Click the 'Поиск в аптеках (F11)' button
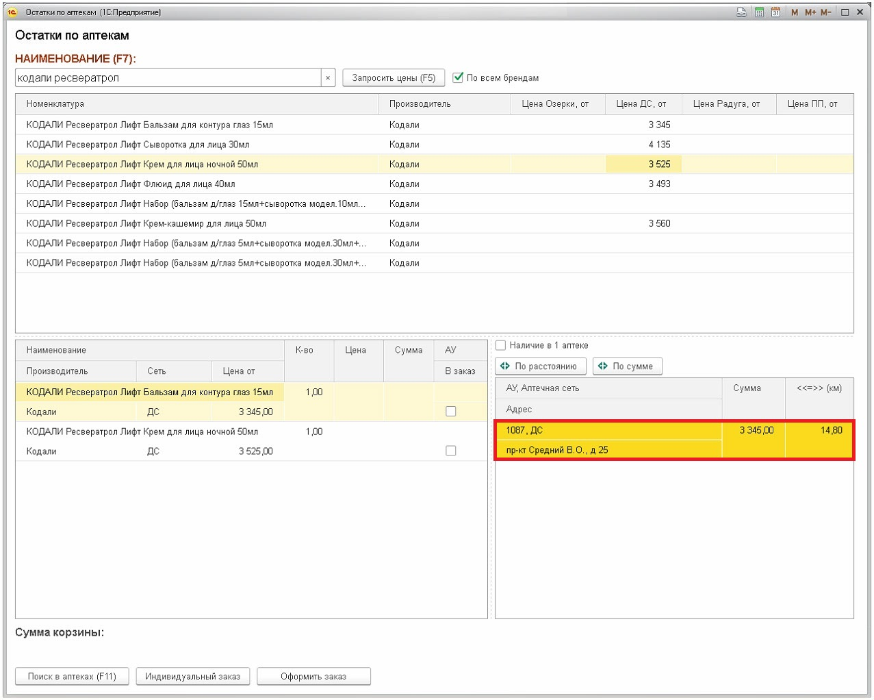The width and height of the screenshot is (874, 700). 72,676
